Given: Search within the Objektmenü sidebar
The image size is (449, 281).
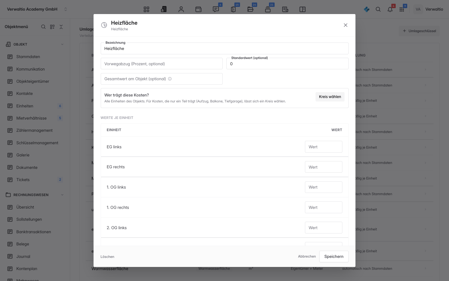Looking at the screenshot, I should 43,27.
